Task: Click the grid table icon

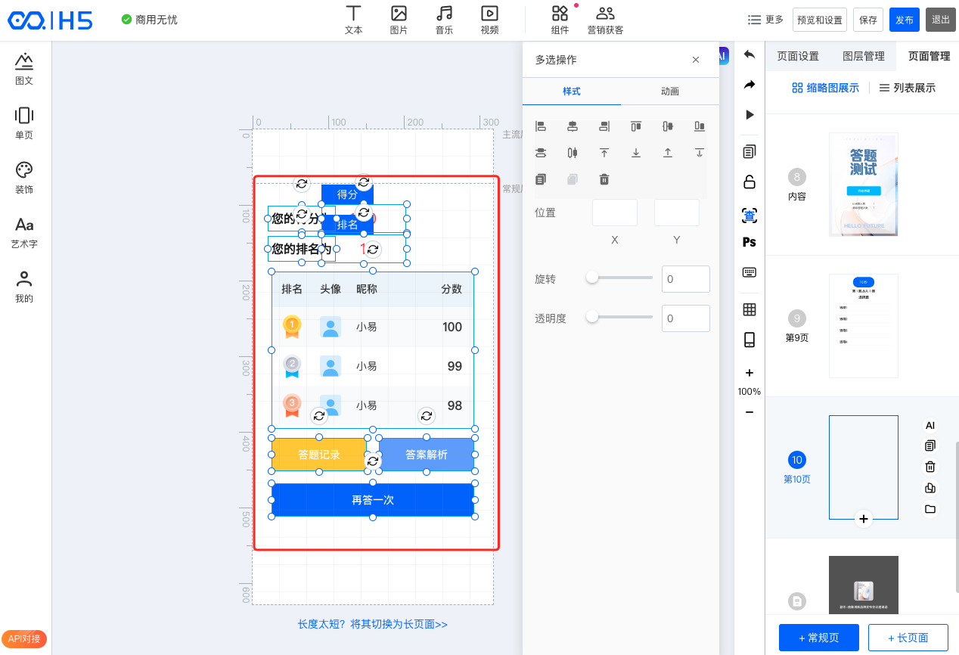Action: click(750, 309)
